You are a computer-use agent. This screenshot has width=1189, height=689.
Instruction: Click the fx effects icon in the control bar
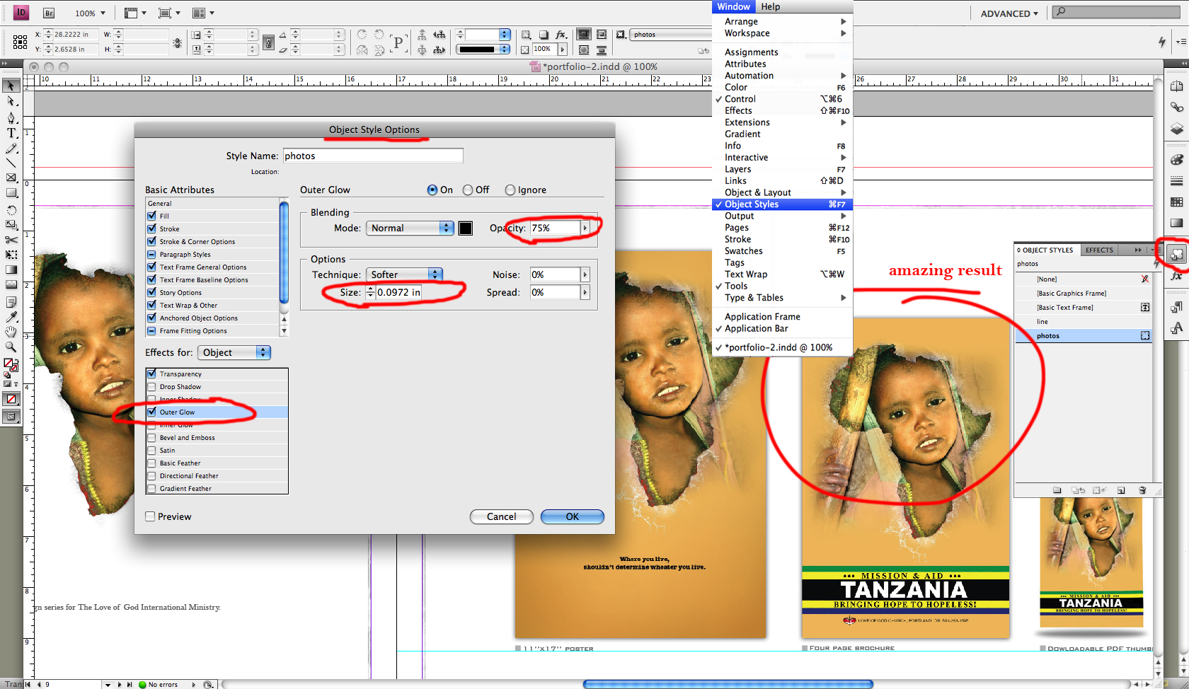point(561,35)
